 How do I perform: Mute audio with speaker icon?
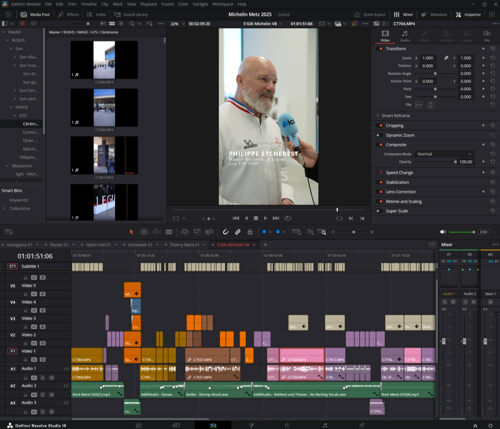coord(443,232)
